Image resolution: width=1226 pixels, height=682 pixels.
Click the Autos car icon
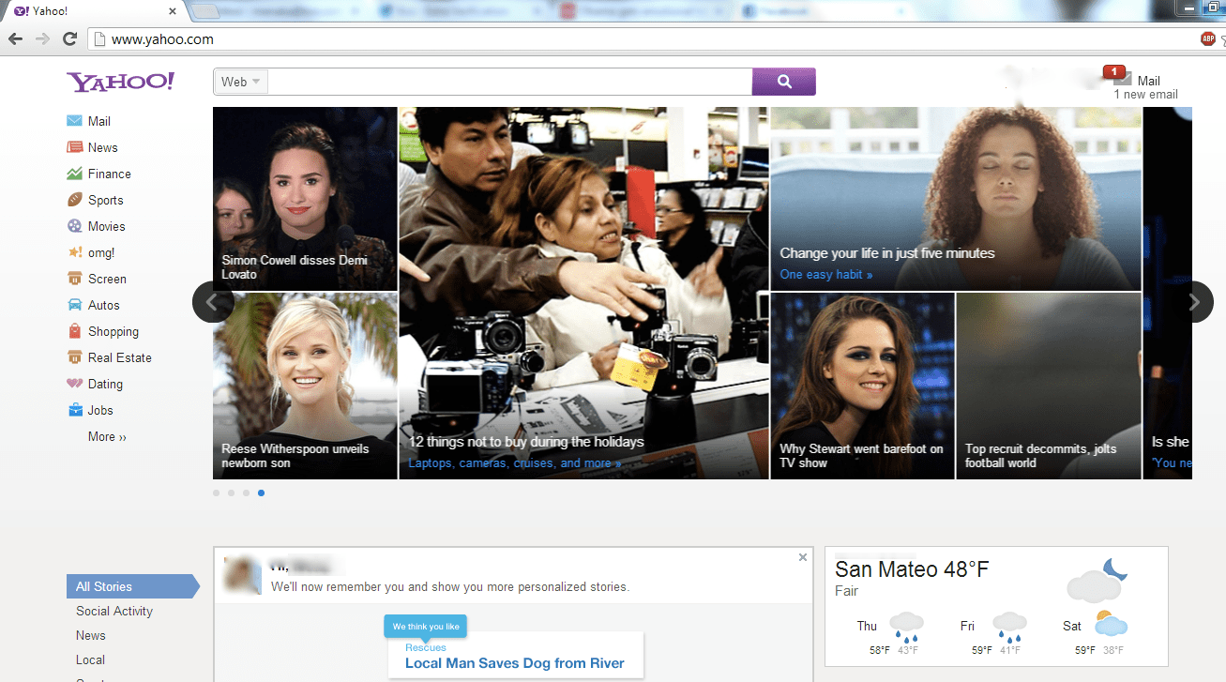tap(73, 304)
